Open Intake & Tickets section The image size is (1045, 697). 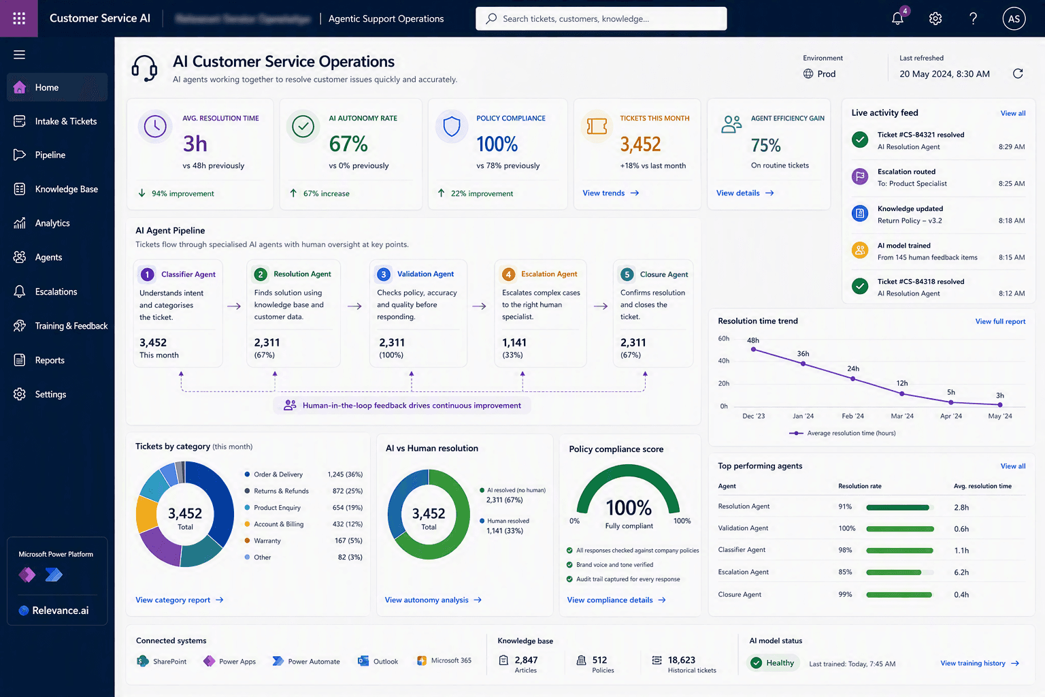pos(57,121)
